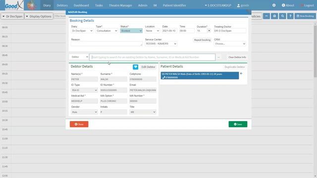Click the booking Date field
The height and width of the screenshot is (178, 317).
tap(169, 31)
